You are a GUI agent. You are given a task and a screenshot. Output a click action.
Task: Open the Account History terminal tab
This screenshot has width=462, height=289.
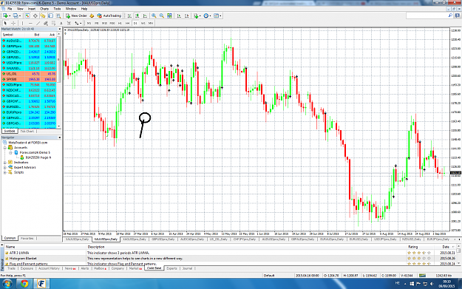pyautogui.click(x=49, y=268)
